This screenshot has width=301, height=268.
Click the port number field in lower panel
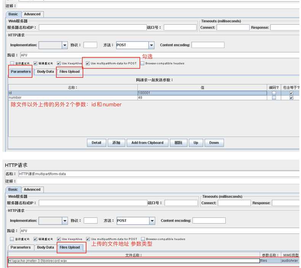(181, 203)
